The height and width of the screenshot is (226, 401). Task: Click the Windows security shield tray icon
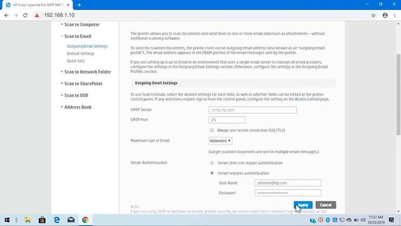(x=321, y=220)
